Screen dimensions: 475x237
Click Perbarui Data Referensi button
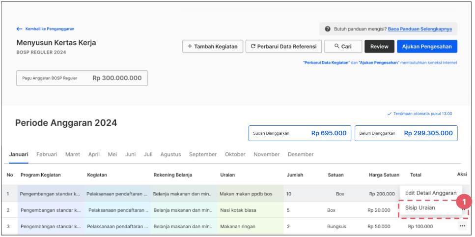click(283, 46)
